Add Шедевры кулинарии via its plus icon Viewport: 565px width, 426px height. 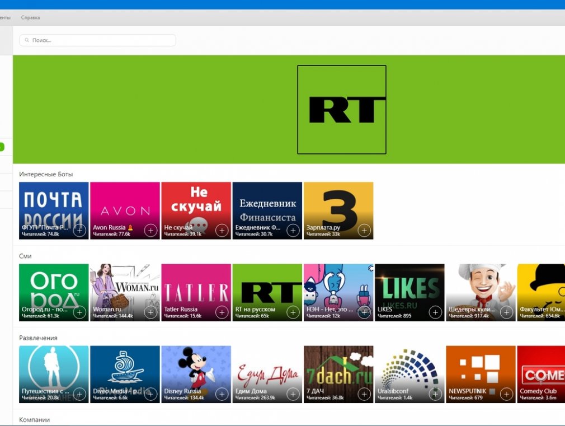(506, 312)
